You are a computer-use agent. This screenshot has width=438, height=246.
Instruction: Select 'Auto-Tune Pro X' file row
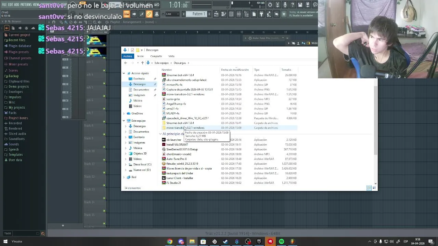coord(229,159)
